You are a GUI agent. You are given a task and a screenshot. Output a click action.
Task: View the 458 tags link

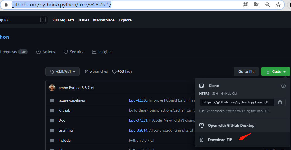122,71
